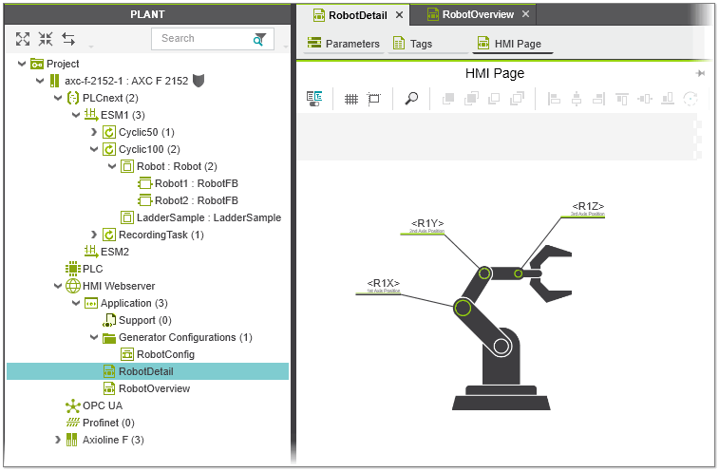Click the shield icon next to AXC F 2152
719x471 pixels.
coord(199,81)
